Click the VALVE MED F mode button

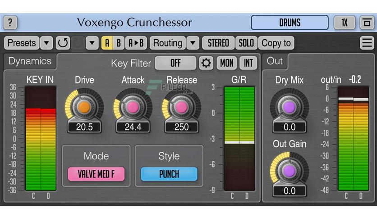(x=96, y=174)
